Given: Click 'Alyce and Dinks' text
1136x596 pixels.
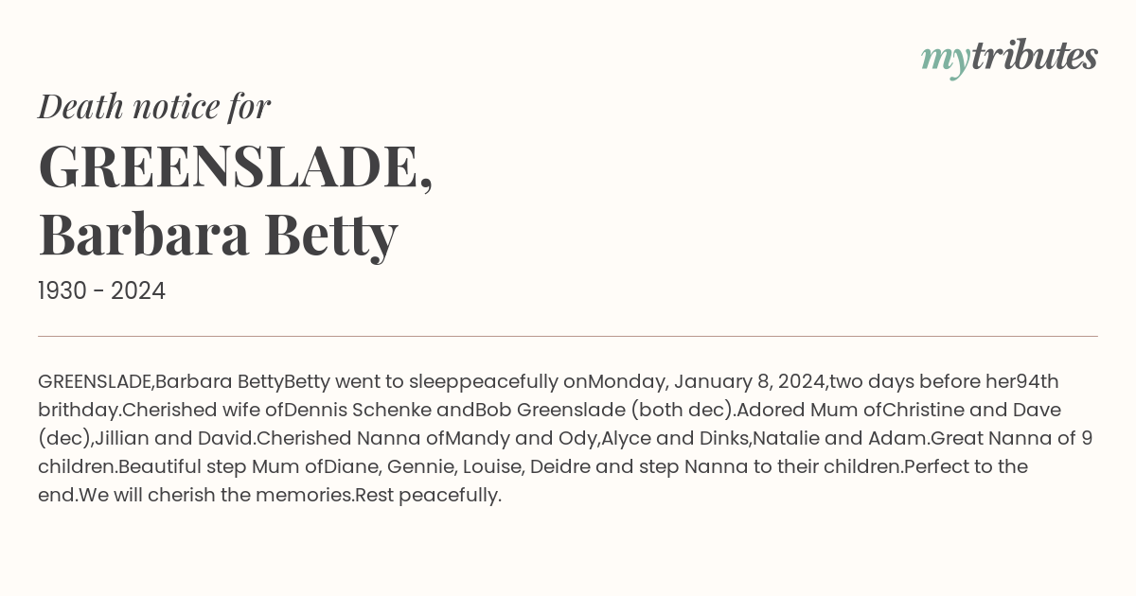Looking at the screenshot, I should coord(674,439).
